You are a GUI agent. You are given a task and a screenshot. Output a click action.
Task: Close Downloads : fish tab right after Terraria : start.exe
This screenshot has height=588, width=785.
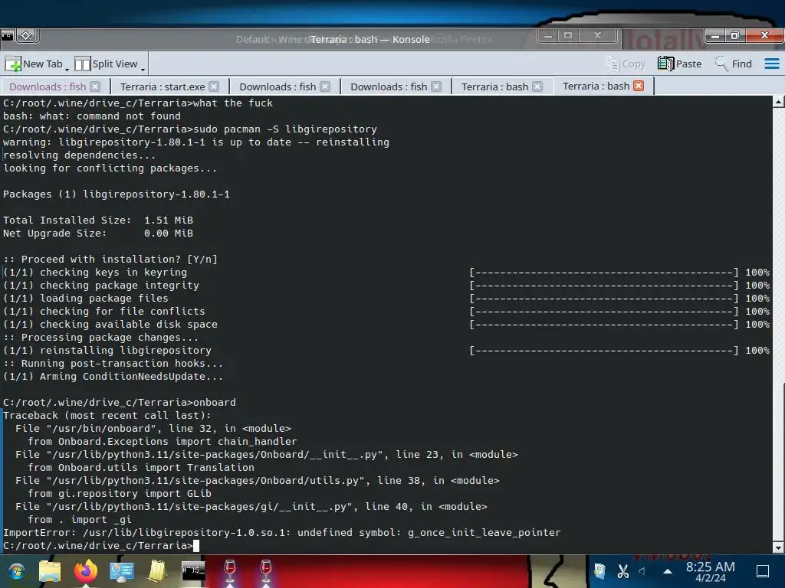click(x=325, y=87)
